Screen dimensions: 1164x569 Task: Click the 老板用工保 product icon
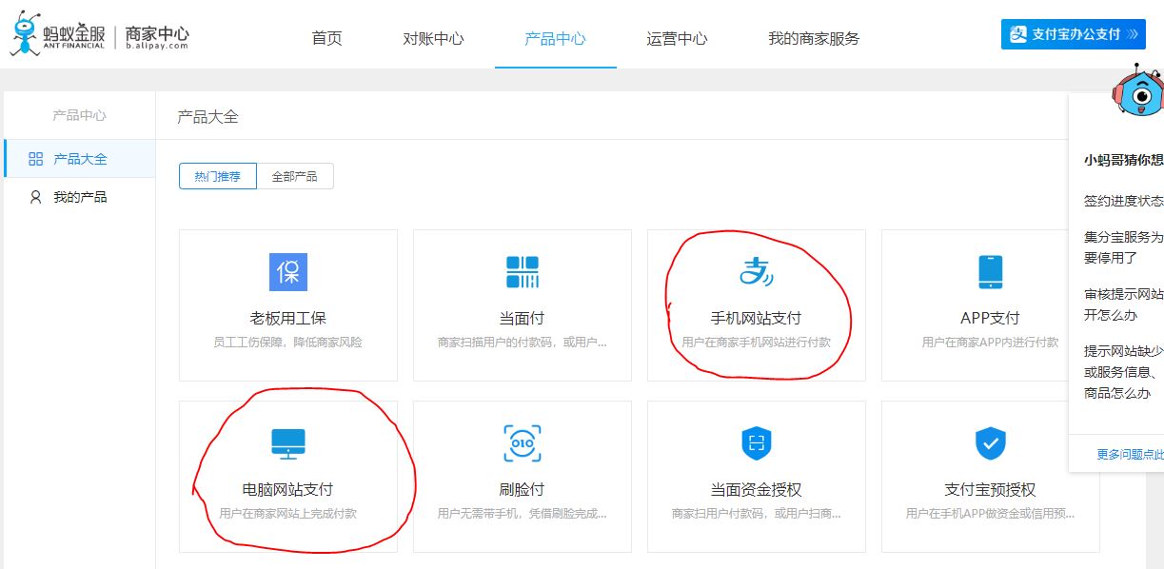pos(287,272)
